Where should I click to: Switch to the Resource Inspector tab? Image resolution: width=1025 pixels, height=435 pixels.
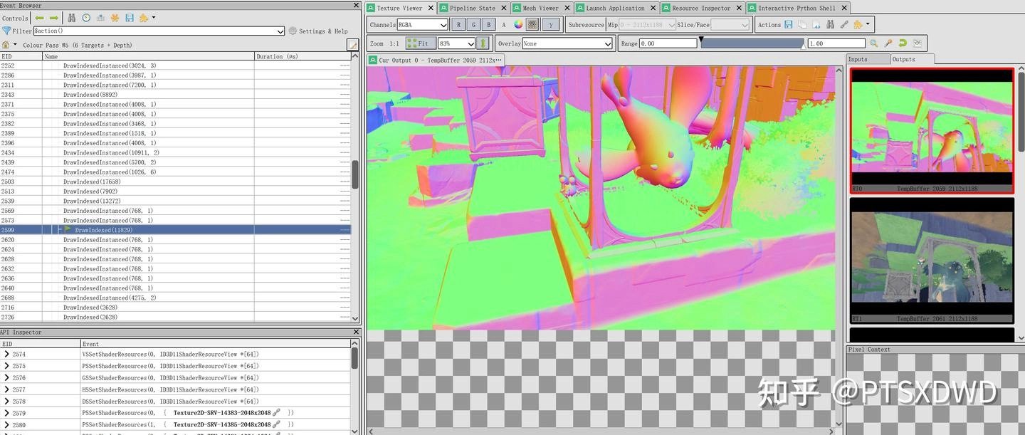(x=701, y=8)
